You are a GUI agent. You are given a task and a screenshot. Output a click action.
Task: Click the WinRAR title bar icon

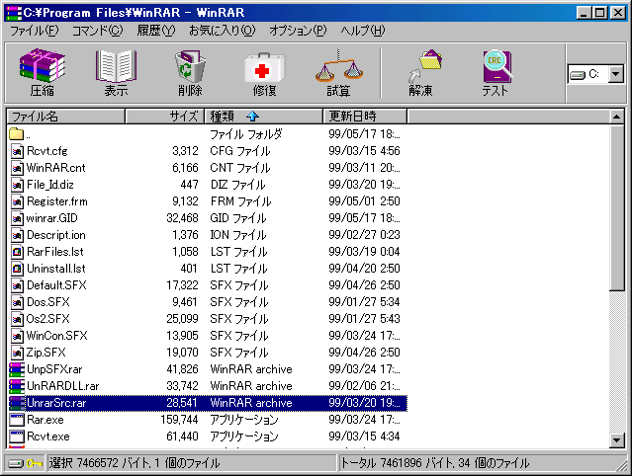click(x=14, y=13)
